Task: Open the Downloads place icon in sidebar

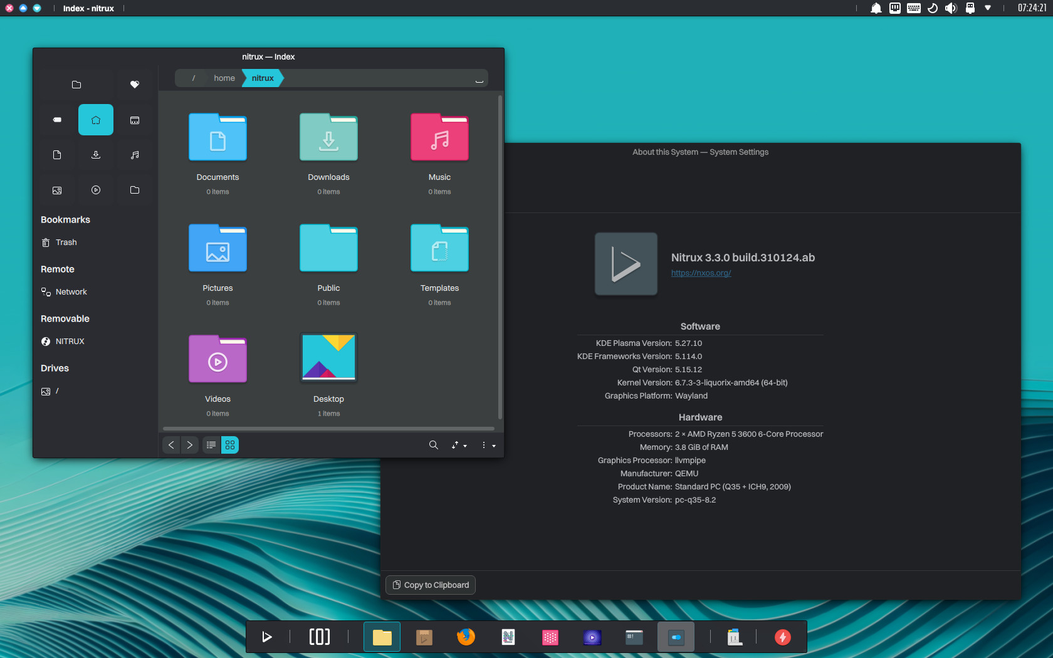Action: pos(96,155)
